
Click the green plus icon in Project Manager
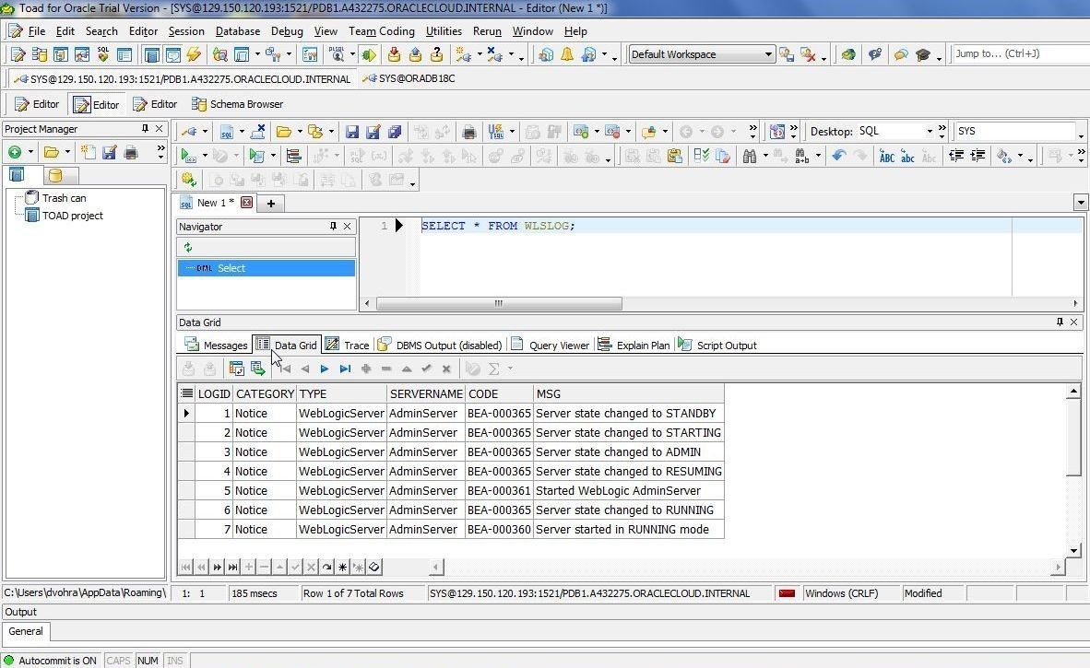15,152
